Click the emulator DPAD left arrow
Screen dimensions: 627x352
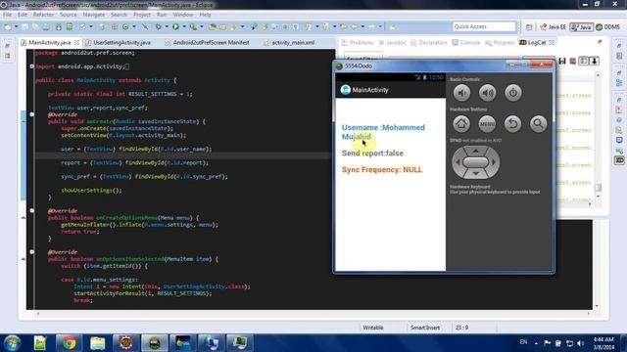(458, 162)
